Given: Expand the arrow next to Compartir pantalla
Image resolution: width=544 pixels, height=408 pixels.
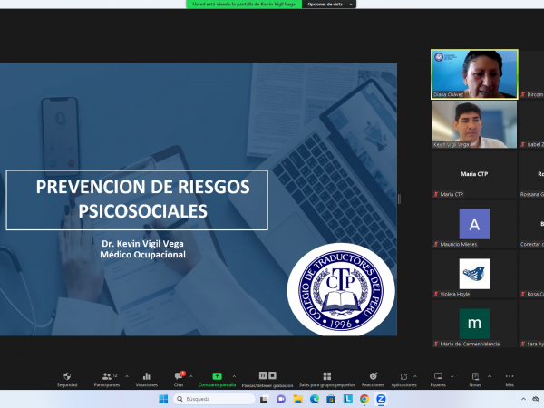Looking at the screenshot, I should point(234,376).
